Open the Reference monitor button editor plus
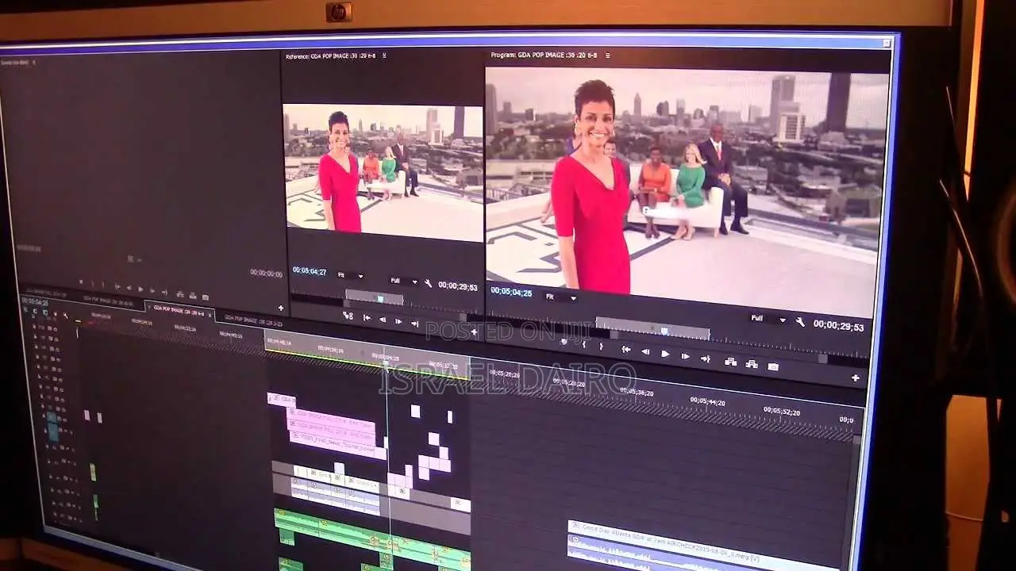Viewport: 1016px width, 571px height. pos(474,331)
